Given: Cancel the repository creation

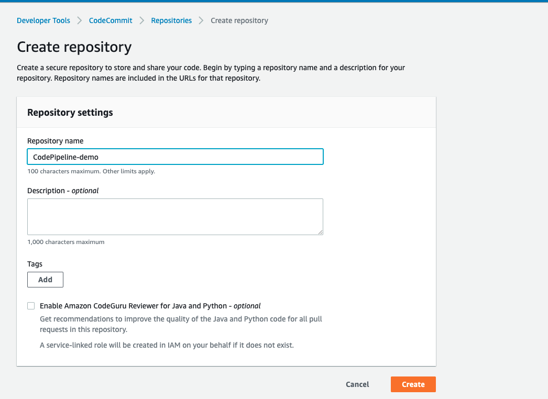Looking at the screenshot, I should (x=357, y=384).
